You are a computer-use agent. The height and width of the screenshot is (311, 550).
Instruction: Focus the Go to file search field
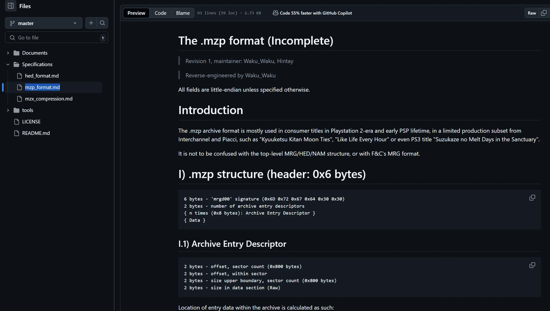tap(56, 37)
